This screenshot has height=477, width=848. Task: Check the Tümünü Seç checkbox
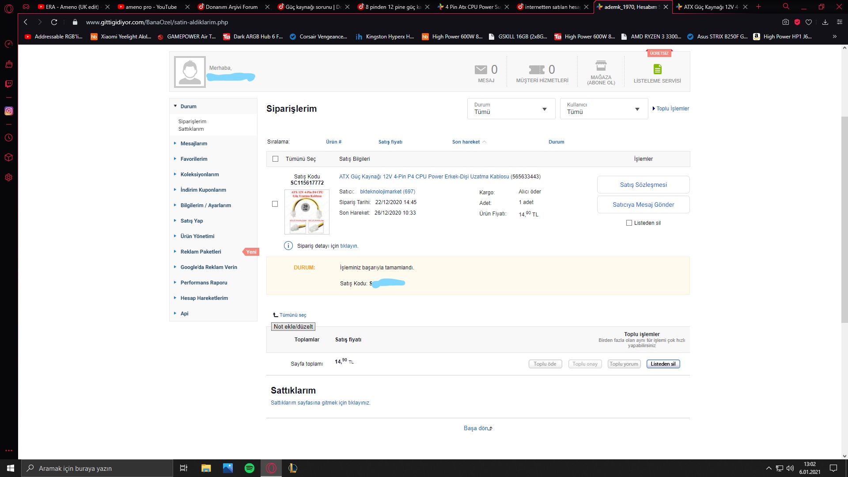tap(276, 159)
